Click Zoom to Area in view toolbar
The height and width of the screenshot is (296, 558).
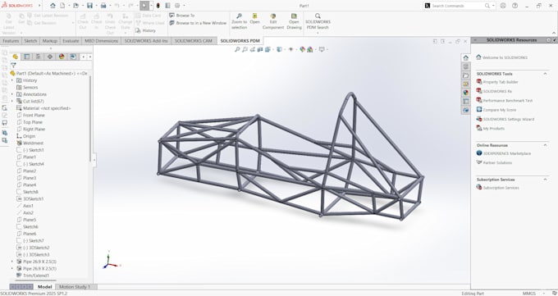tap(245, 49)
